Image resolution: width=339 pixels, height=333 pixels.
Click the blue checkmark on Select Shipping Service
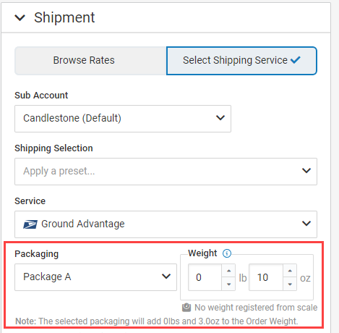point(296,59)
